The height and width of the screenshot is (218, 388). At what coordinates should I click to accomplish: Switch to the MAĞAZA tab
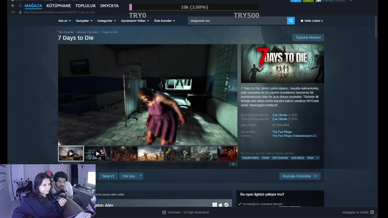click(33, 6)
